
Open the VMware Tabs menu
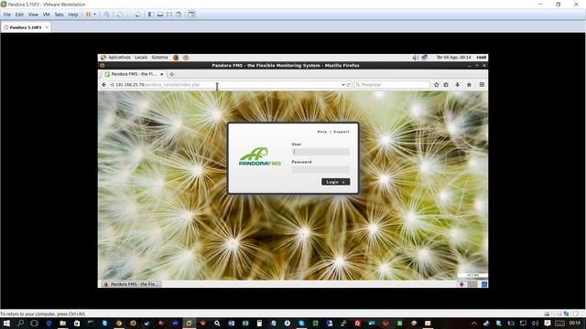pos(59,15)
